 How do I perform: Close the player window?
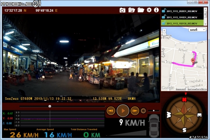(203, 2)
